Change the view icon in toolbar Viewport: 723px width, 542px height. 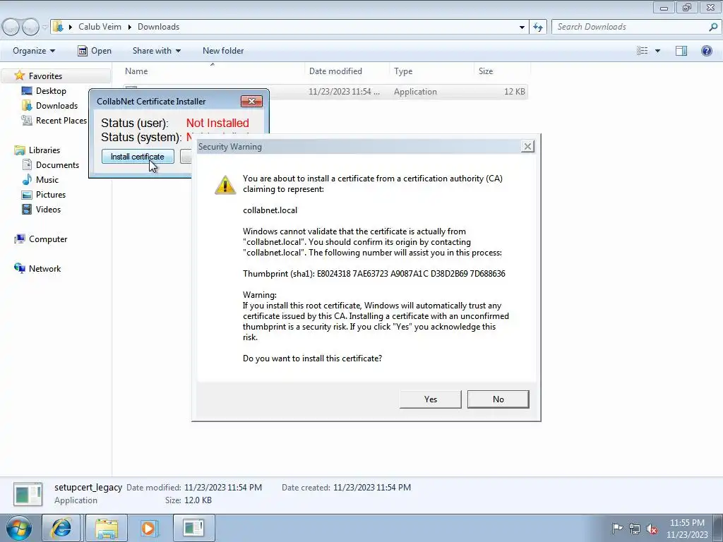[x=642, y=51]
